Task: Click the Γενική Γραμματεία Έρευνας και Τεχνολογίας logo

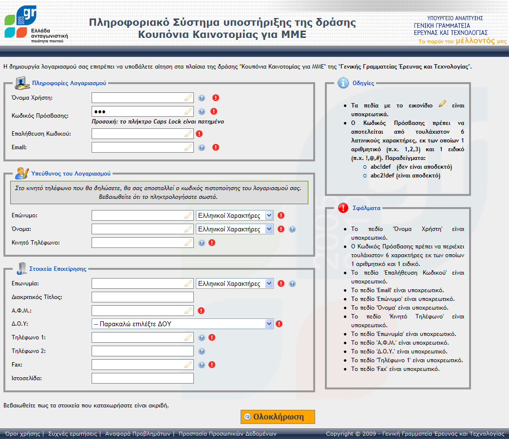Action: (459, 30)
